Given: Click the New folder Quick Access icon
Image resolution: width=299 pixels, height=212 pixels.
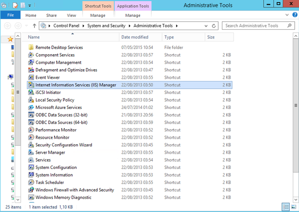Looking at the screenshot, I should 23,6.
